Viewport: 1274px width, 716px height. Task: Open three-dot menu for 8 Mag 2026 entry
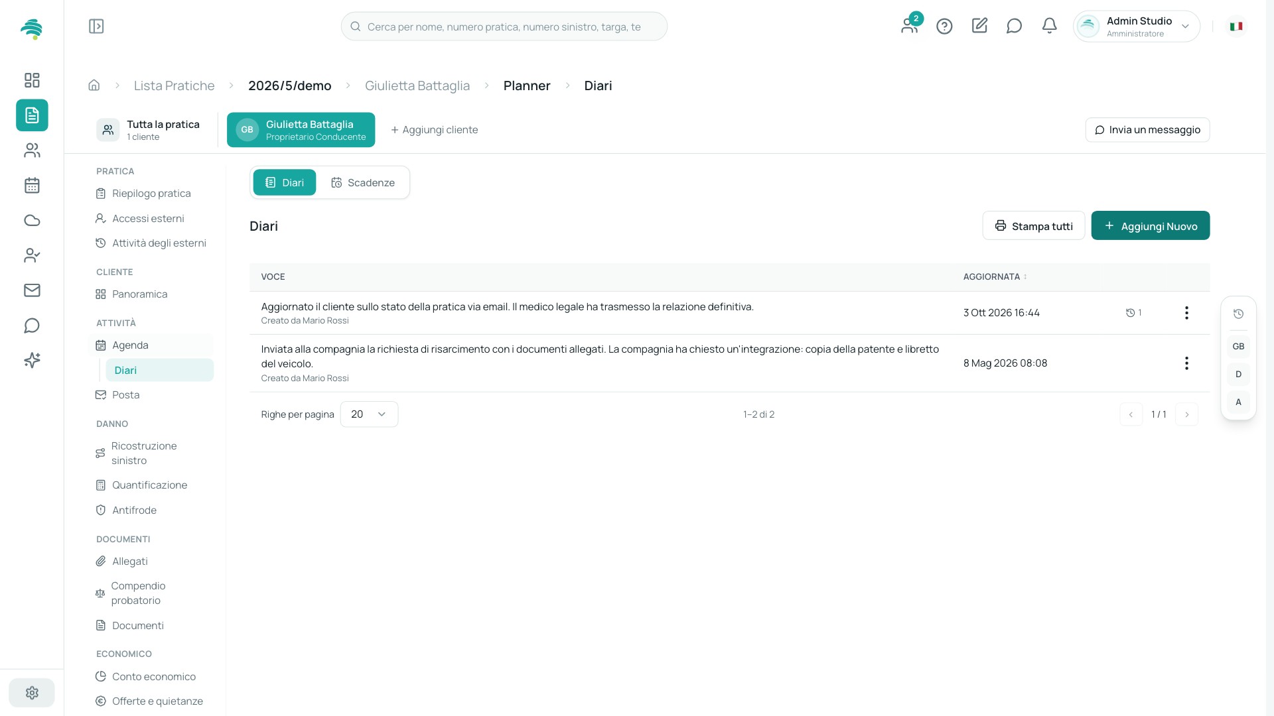[1186, 363]
